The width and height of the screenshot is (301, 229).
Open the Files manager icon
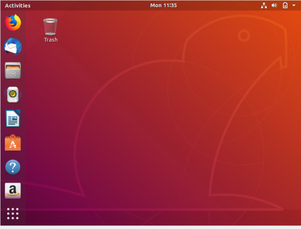pos(13,70)
